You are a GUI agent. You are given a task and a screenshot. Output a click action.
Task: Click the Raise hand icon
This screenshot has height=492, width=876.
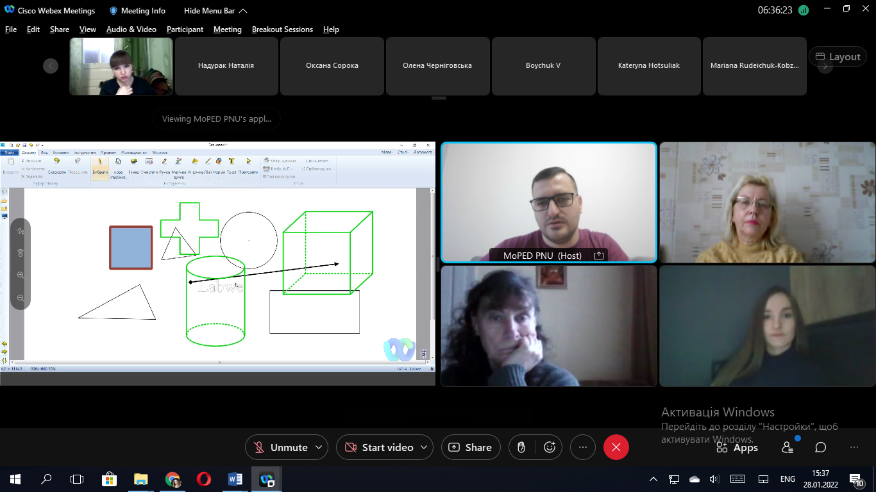pyautogui.click(x=522, y=447)
